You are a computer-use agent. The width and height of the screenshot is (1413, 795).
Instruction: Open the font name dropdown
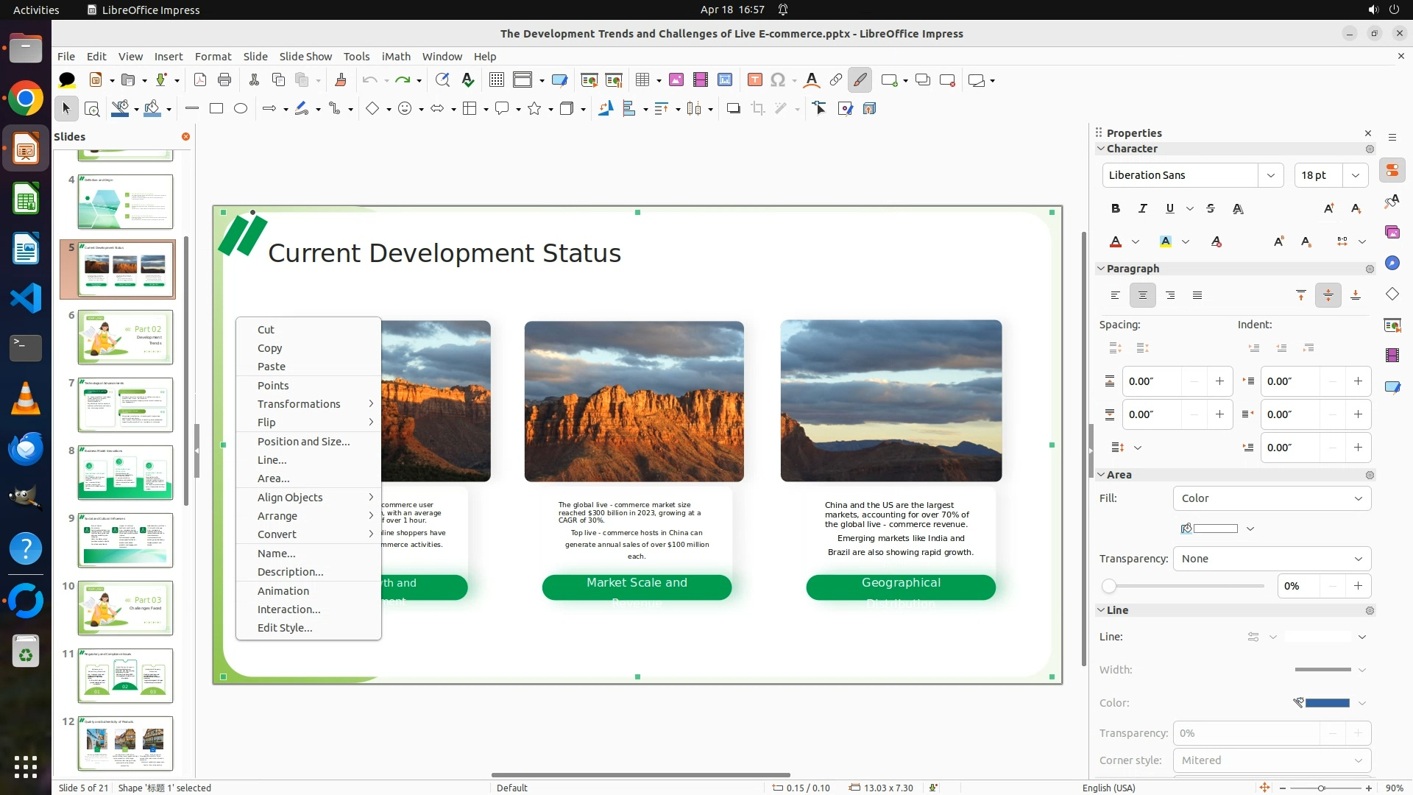[x=1270, y=175]
